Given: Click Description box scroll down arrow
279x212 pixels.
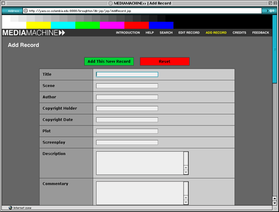Looking at the screenshot, I should point(186,172).
